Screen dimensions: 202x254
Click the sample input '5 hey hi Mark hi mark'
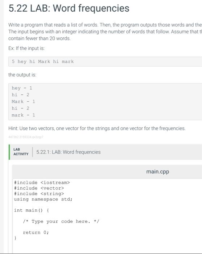pyautogui.click(x=43, y=62)
